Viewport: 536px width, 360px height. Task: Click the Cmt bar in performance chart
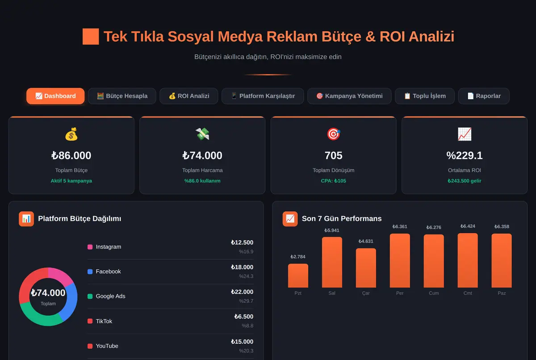pyautogui.click(x=468, y=260)
